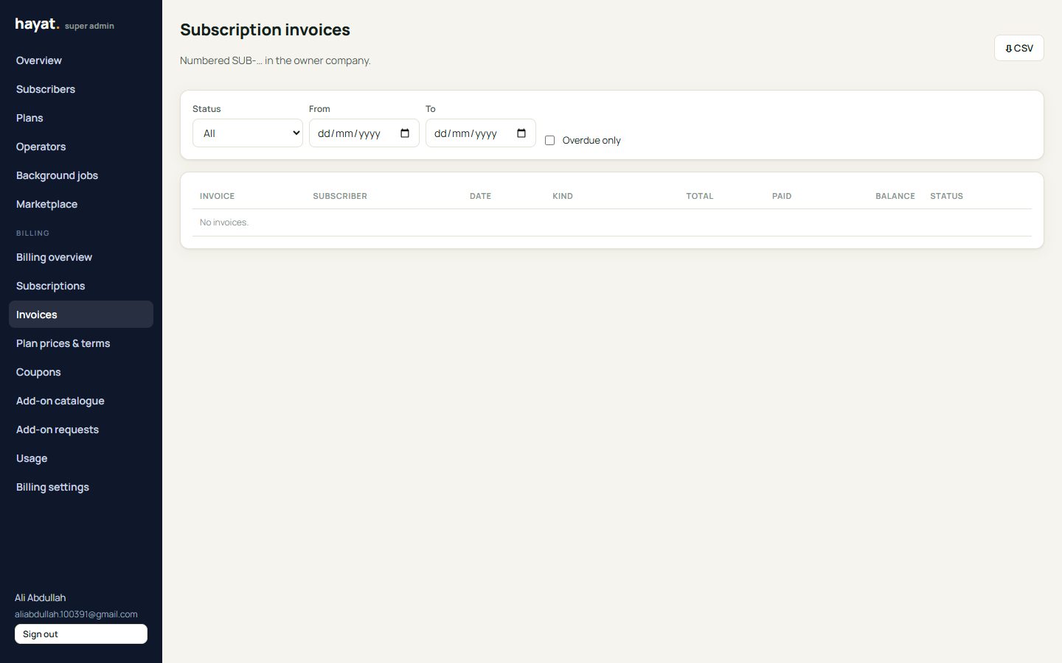Click the TOTAL column header
Viewport: 1062px width, 663px height.
point(699,196)
